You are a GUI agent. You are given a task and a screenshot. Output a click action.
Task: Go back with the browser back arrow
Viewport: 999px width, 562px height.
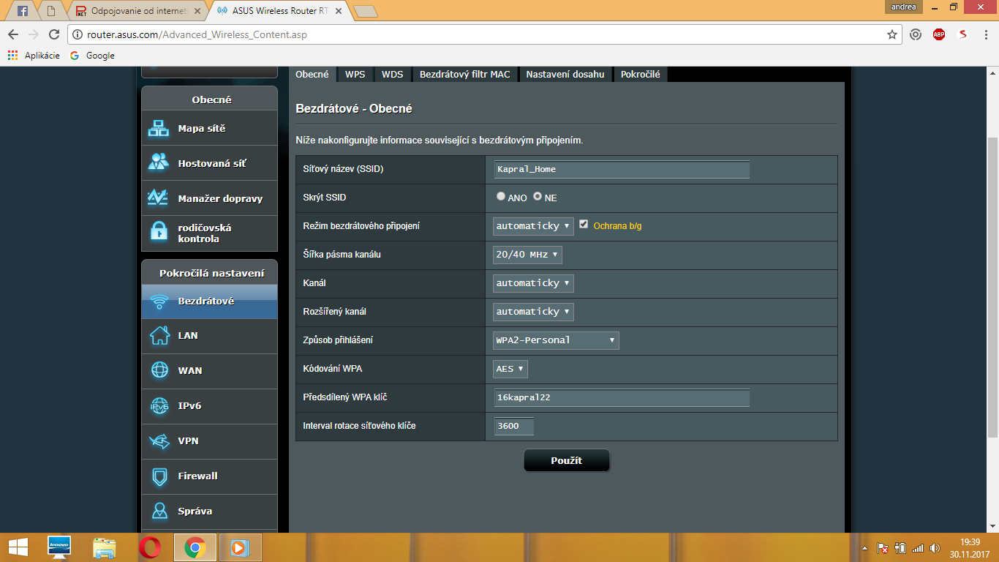[x=13, y=34]
